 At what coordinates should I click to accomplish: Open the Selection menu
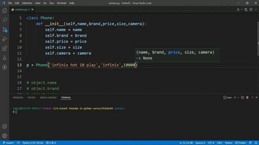pos(27,3)
